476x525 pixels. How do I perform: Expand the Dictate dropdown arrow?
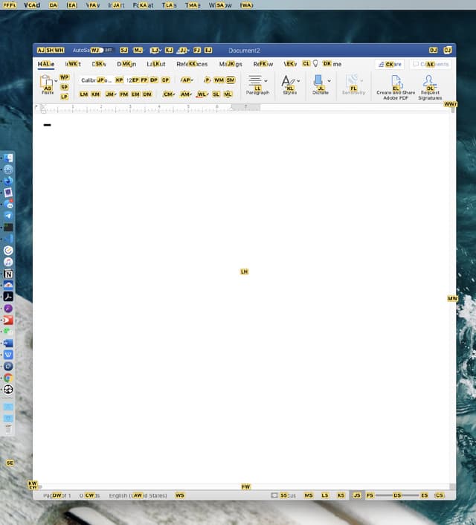[329, 80]
